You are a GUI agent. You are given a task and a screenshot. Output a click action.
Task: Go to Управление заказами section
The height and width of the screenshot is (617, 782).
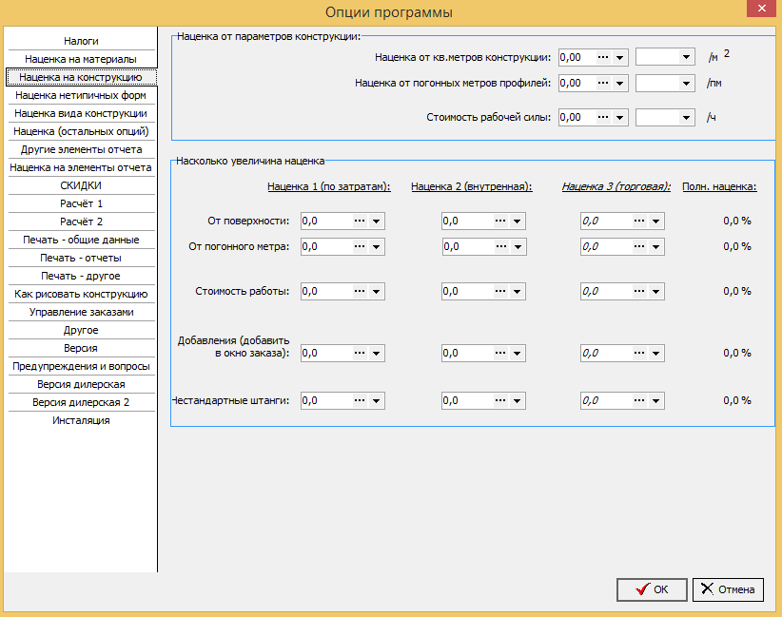81,312
